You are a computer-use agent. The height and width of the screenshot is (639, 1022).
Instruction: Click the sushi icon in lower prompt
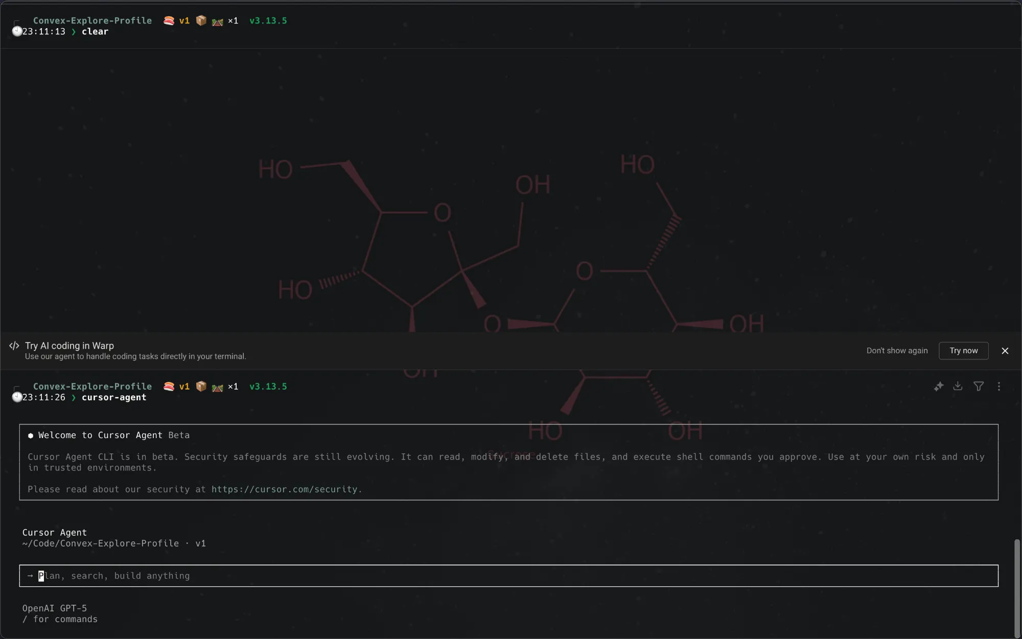169,386
